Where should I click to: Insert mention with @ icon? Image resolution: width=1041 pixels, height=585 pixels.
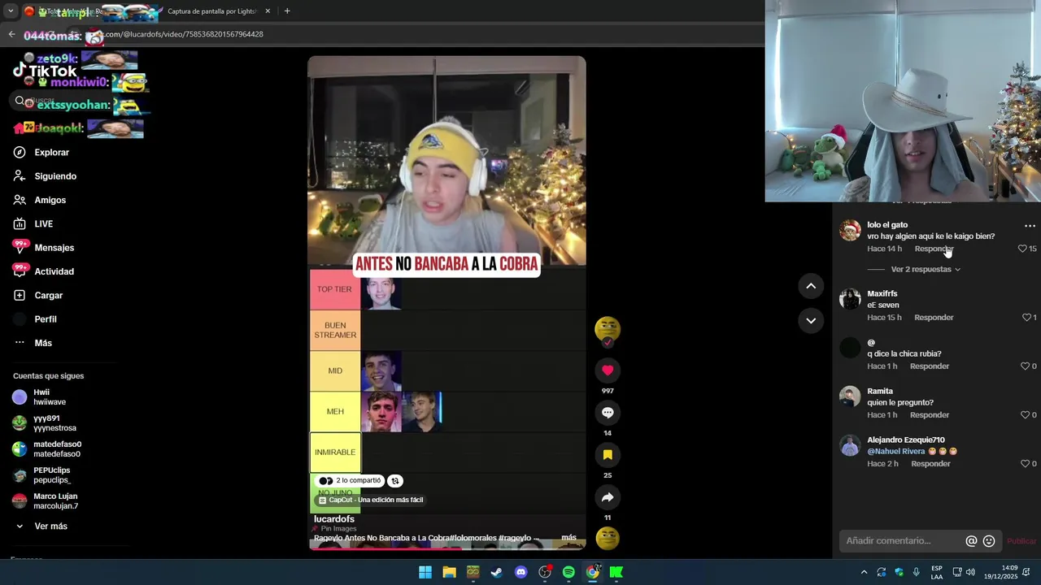(x=971, y=541)
